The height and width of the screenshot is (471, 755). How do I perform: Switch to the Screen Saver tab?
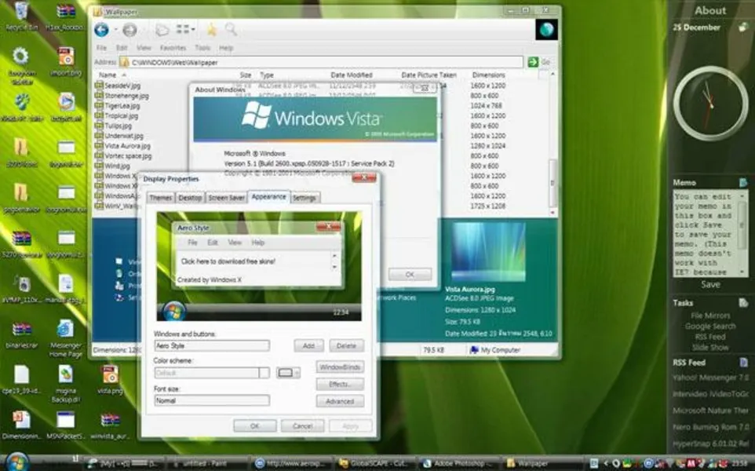pyautogui.click(x=226, y=198)
